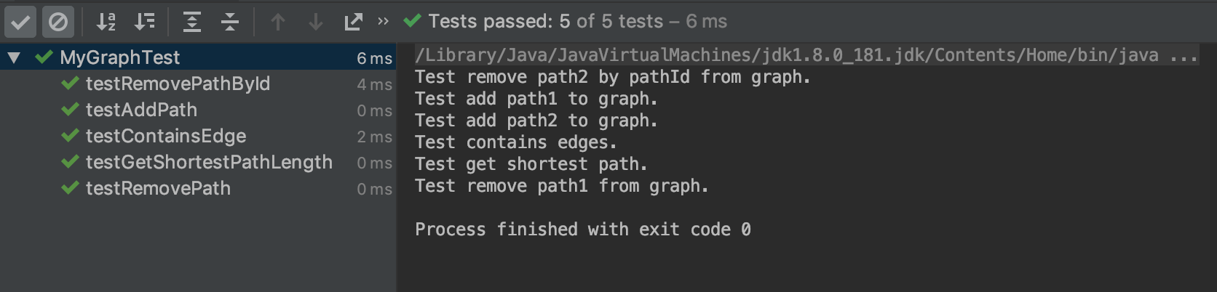1217x292 pixels.
Task: Select the testRemovePathById test
Action: 178,84
